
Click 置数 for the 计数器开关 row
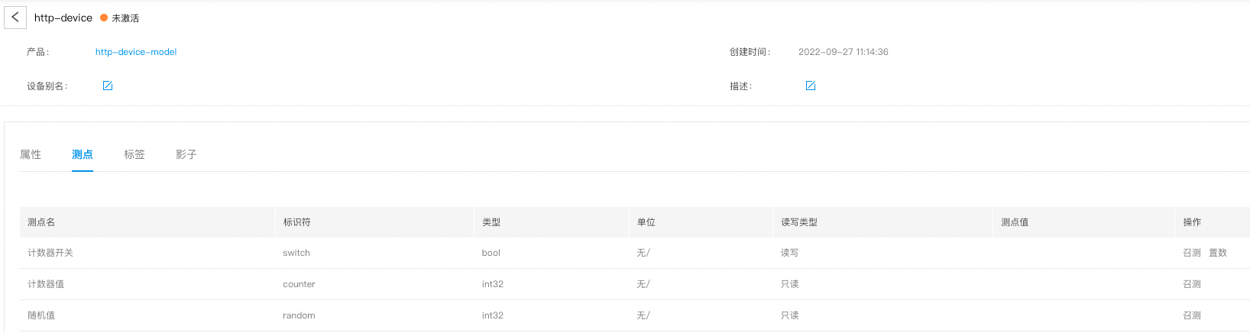click(x=1218, y=253)
